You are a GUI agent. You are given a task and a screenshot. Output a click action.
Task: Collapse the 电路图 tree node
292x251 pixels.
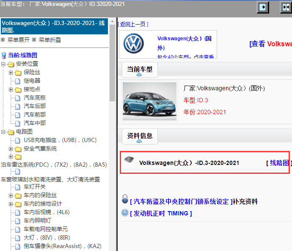(3, 132)
